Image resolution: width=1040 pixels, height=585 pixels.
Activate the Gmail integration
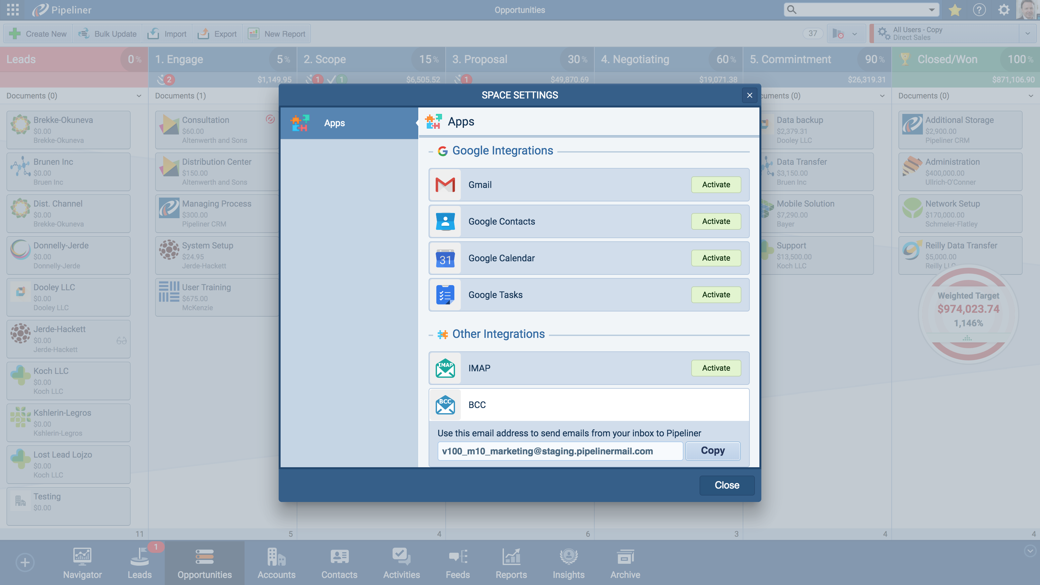pyautogui.click(x=716, y=184)
